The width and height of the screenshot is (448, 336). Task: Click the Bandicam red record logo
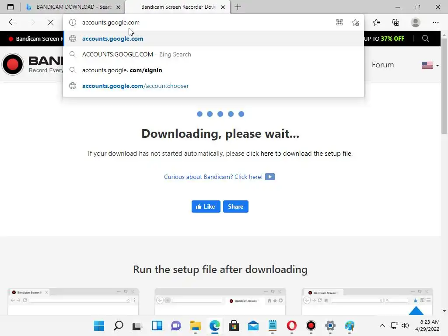tap(13, 64)
